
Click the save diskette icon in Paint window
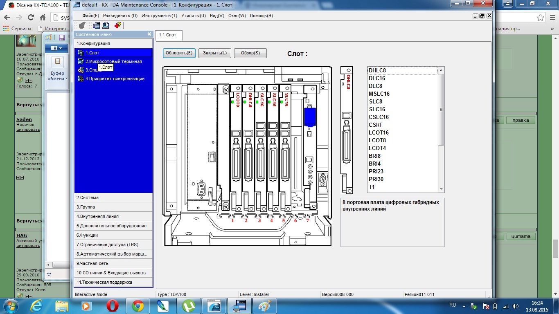coord(62,38)
